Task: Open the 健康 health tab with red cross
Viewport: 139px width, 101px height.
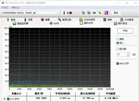Action: click(x=45, y=20)
